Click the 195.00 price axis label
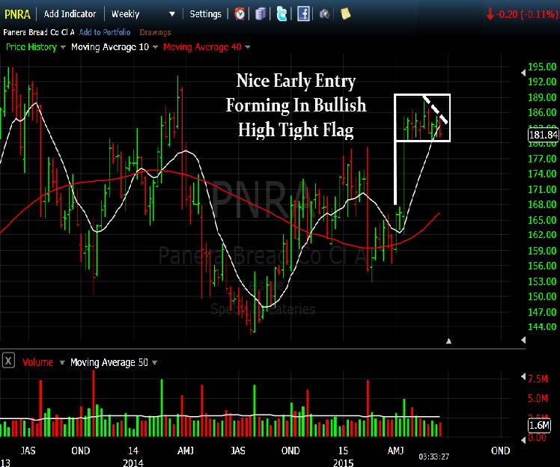The height and width of the screenshot is (467, 560). point(542,67)
